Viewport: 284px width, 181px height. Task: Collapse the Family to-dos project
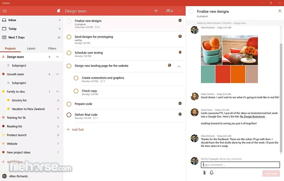pos(57,92)
